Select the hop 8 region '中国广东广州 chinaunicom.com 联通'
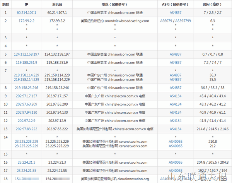 pyautogui.click(x=115, y=88)
